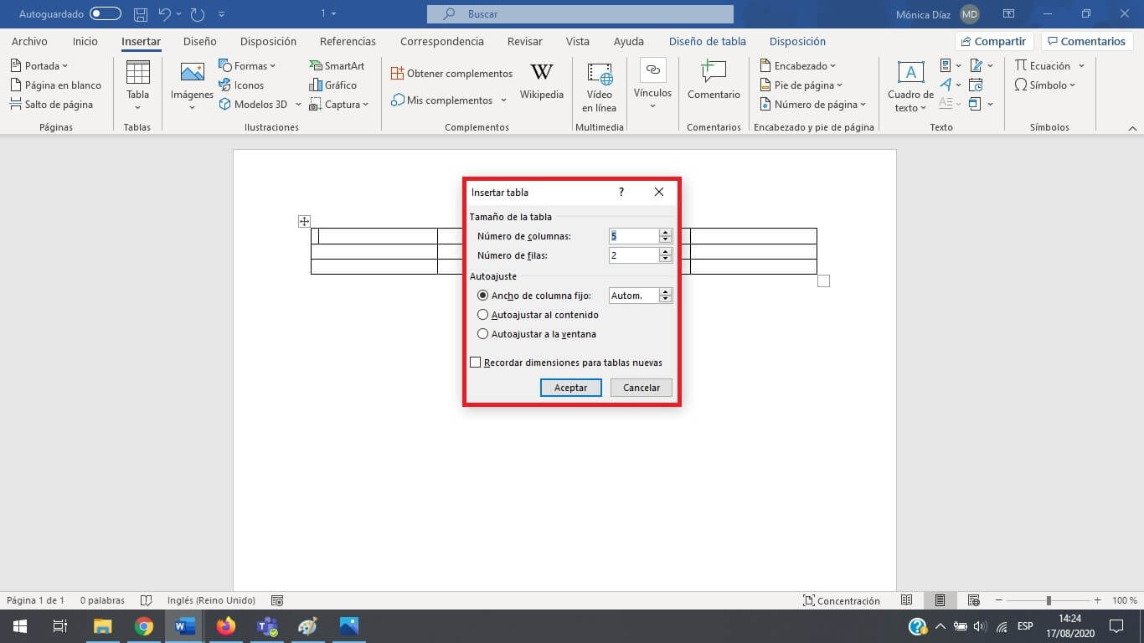Open Firefox from the taskbar

pyautogui.click(x=225, y=626)
